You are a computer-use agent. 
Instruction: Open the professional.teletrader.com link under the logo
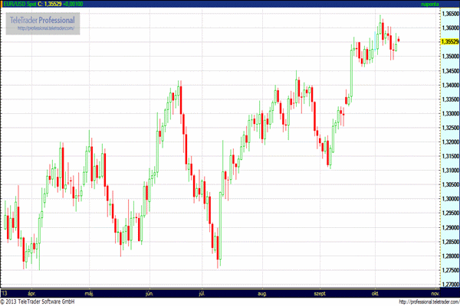[46, 28]
